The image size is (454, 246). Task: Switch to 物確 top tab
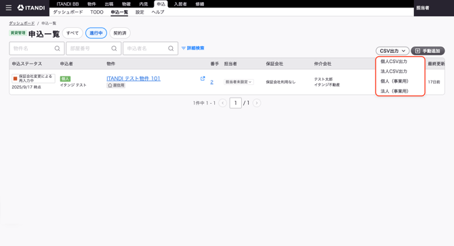pyautogui.click(x=126, y=4)
